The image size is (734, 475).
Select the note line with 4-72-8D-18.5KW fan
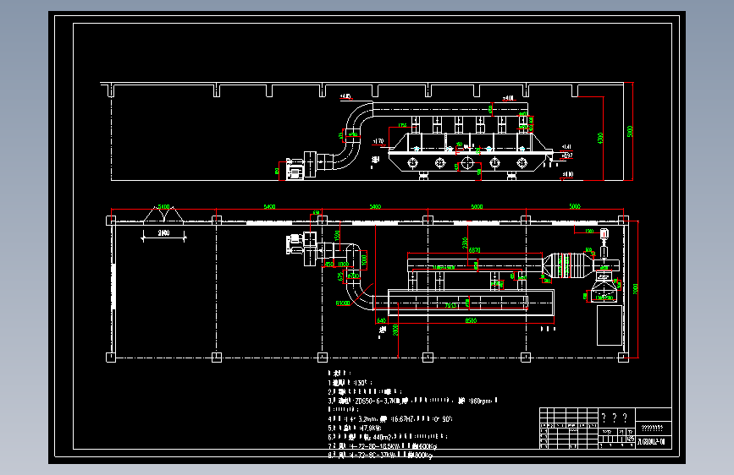383,446
